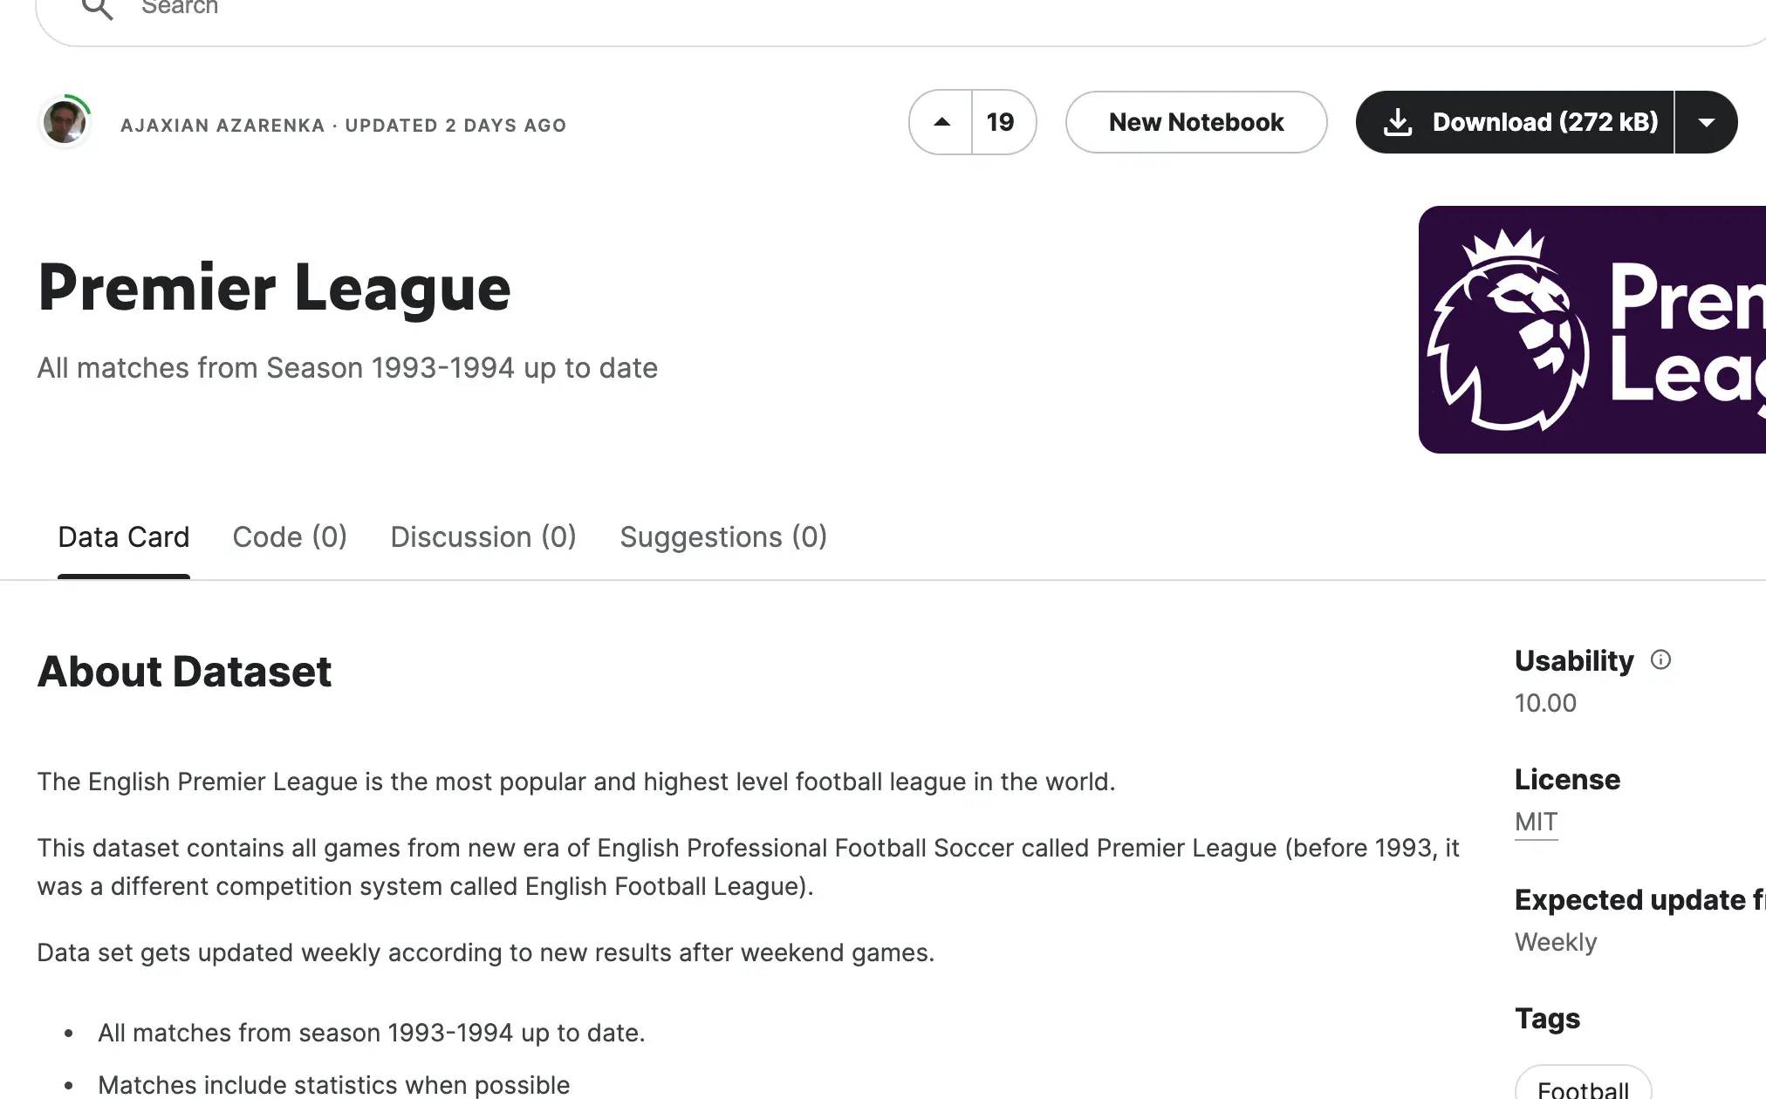
Task: Expand the Suggestions section tab
Action: 722,536
